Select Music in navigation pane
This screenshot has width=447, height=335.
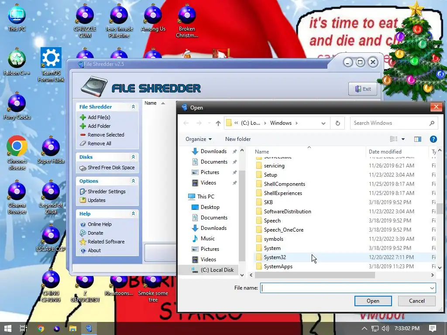pyautogui.click(x=207, y=239)
